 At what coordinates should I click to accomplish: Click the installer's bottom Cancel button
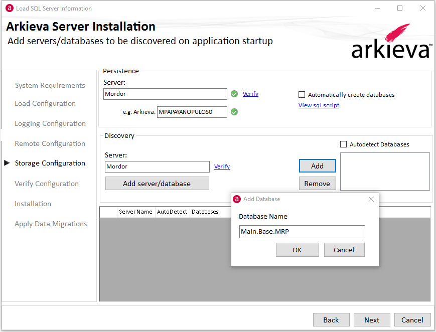click(x=412, y=320)
